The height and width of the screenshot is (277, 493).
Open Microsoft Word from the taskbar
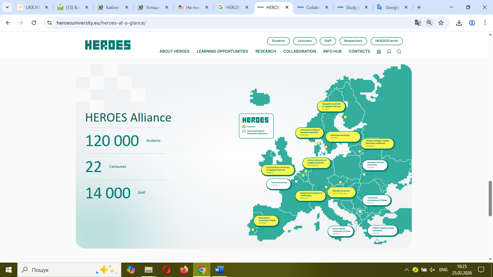(219, 270)
